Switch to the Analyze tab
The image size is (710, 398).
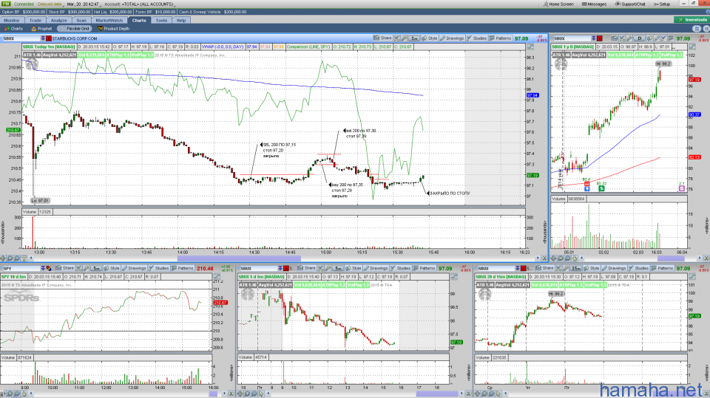click(58, 21)
